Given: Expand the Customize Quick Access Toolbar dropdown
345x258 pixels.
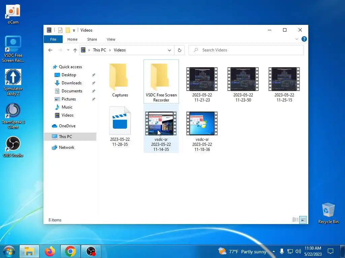Looking at the screenshot, I should 74,30.
